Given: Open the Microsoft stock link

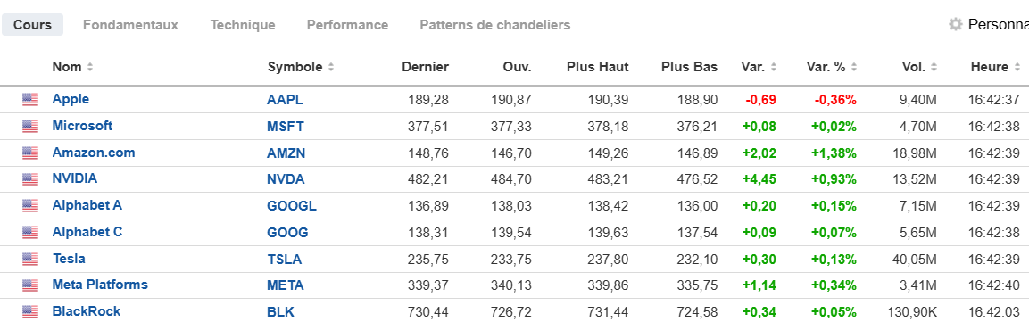Looking at the screenshot, I should [x=83, y=126].
